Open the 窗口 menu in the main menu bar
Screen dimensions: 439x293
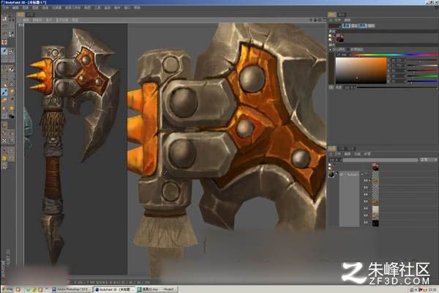coord(127,8)
